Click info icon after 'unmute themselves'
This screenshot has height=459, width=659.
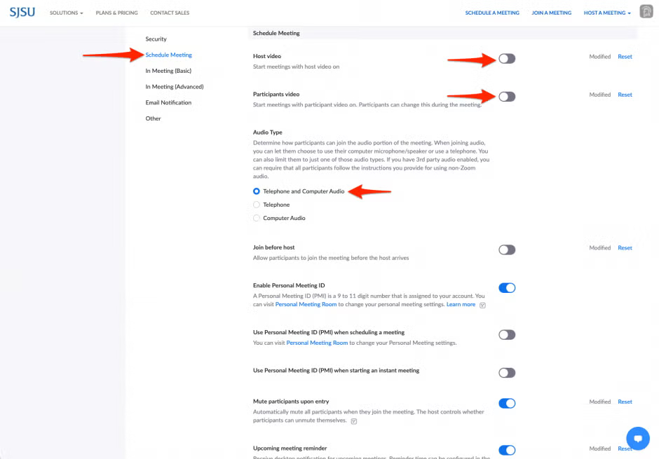(354, 421)
